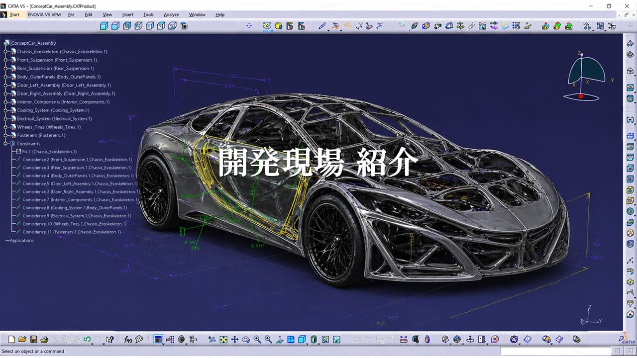This screenshot has height=358, width=637.
Task: Toggle the highlighted grid icon in bottom toolbar
Action: [x=158, y=339]
